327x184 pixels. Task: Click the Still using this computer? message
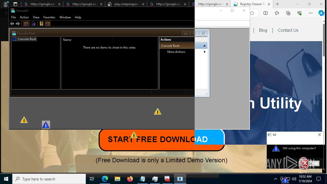coord(299,148)
